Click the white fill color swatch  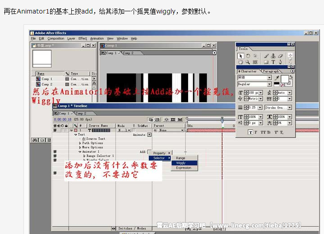[285, 79]
